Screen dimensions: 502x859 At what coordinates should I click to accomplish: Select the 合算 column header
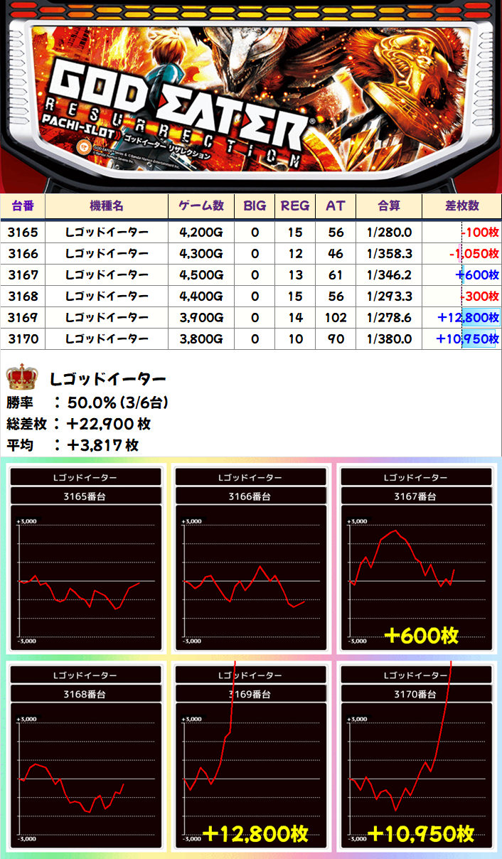[x=388, y=206]
